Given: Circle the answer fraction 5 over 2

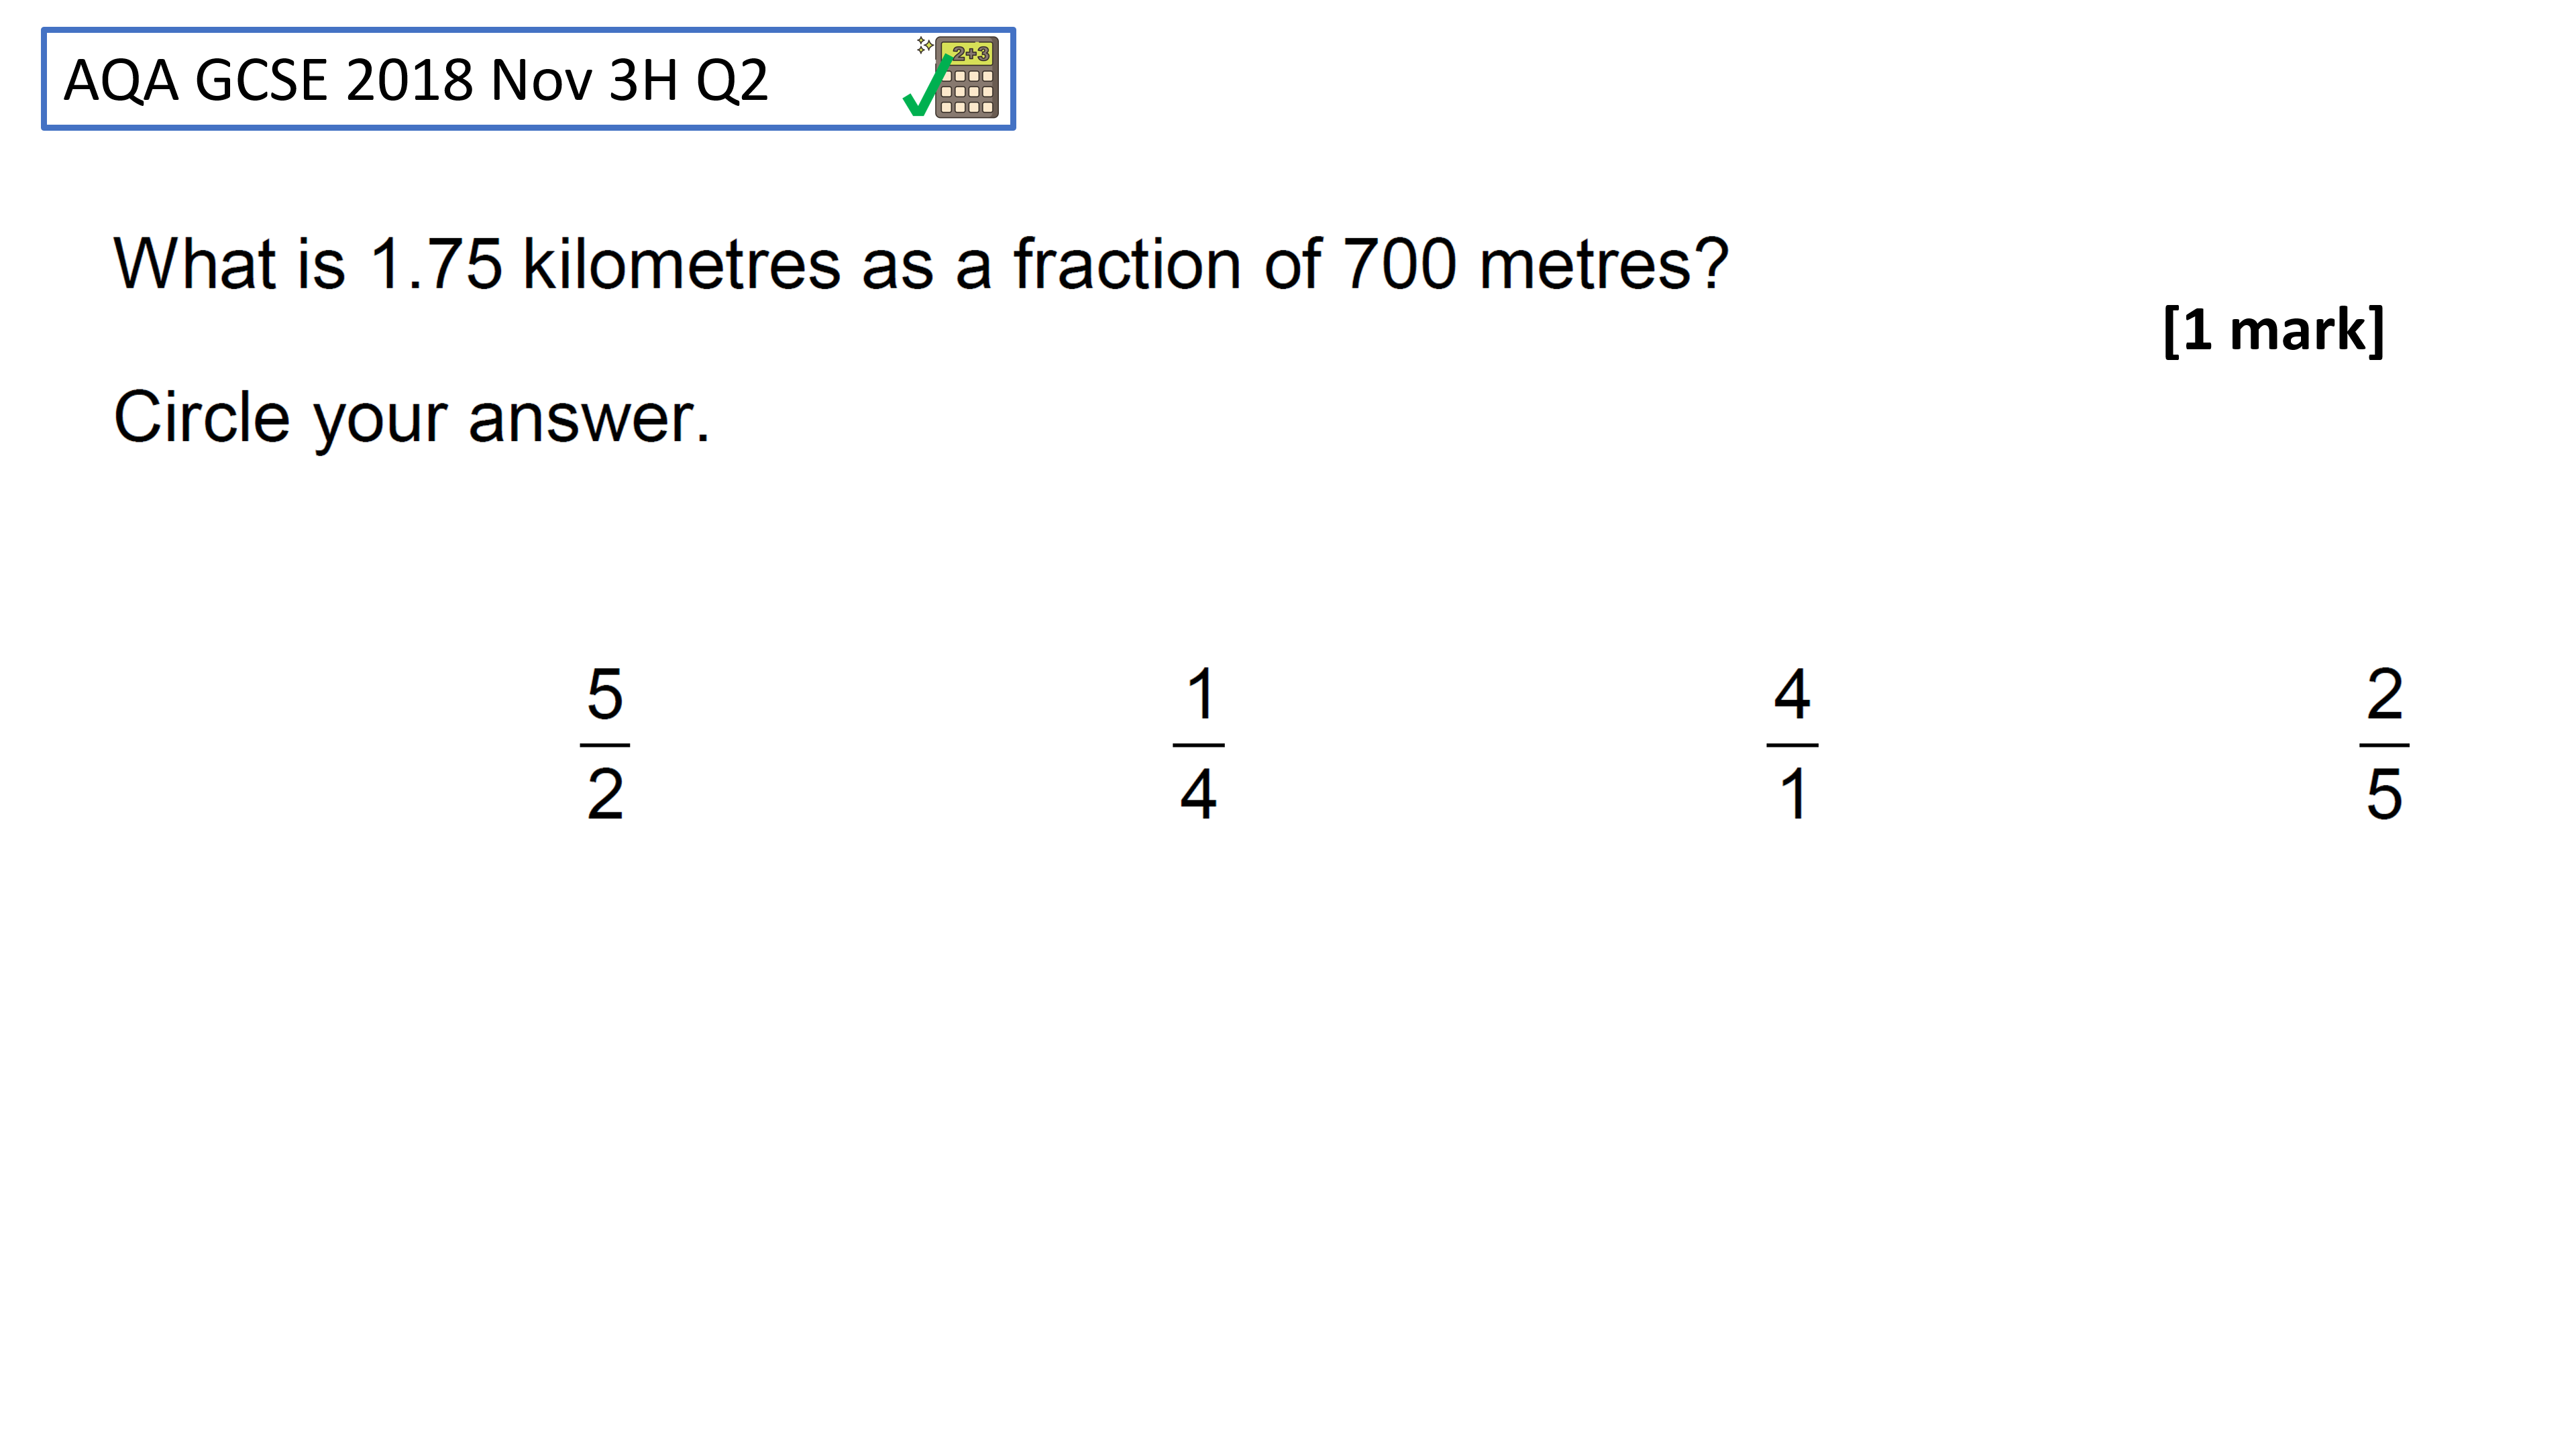Looking at the screenshot, I should pyautogui.click(x=605, y=745).
